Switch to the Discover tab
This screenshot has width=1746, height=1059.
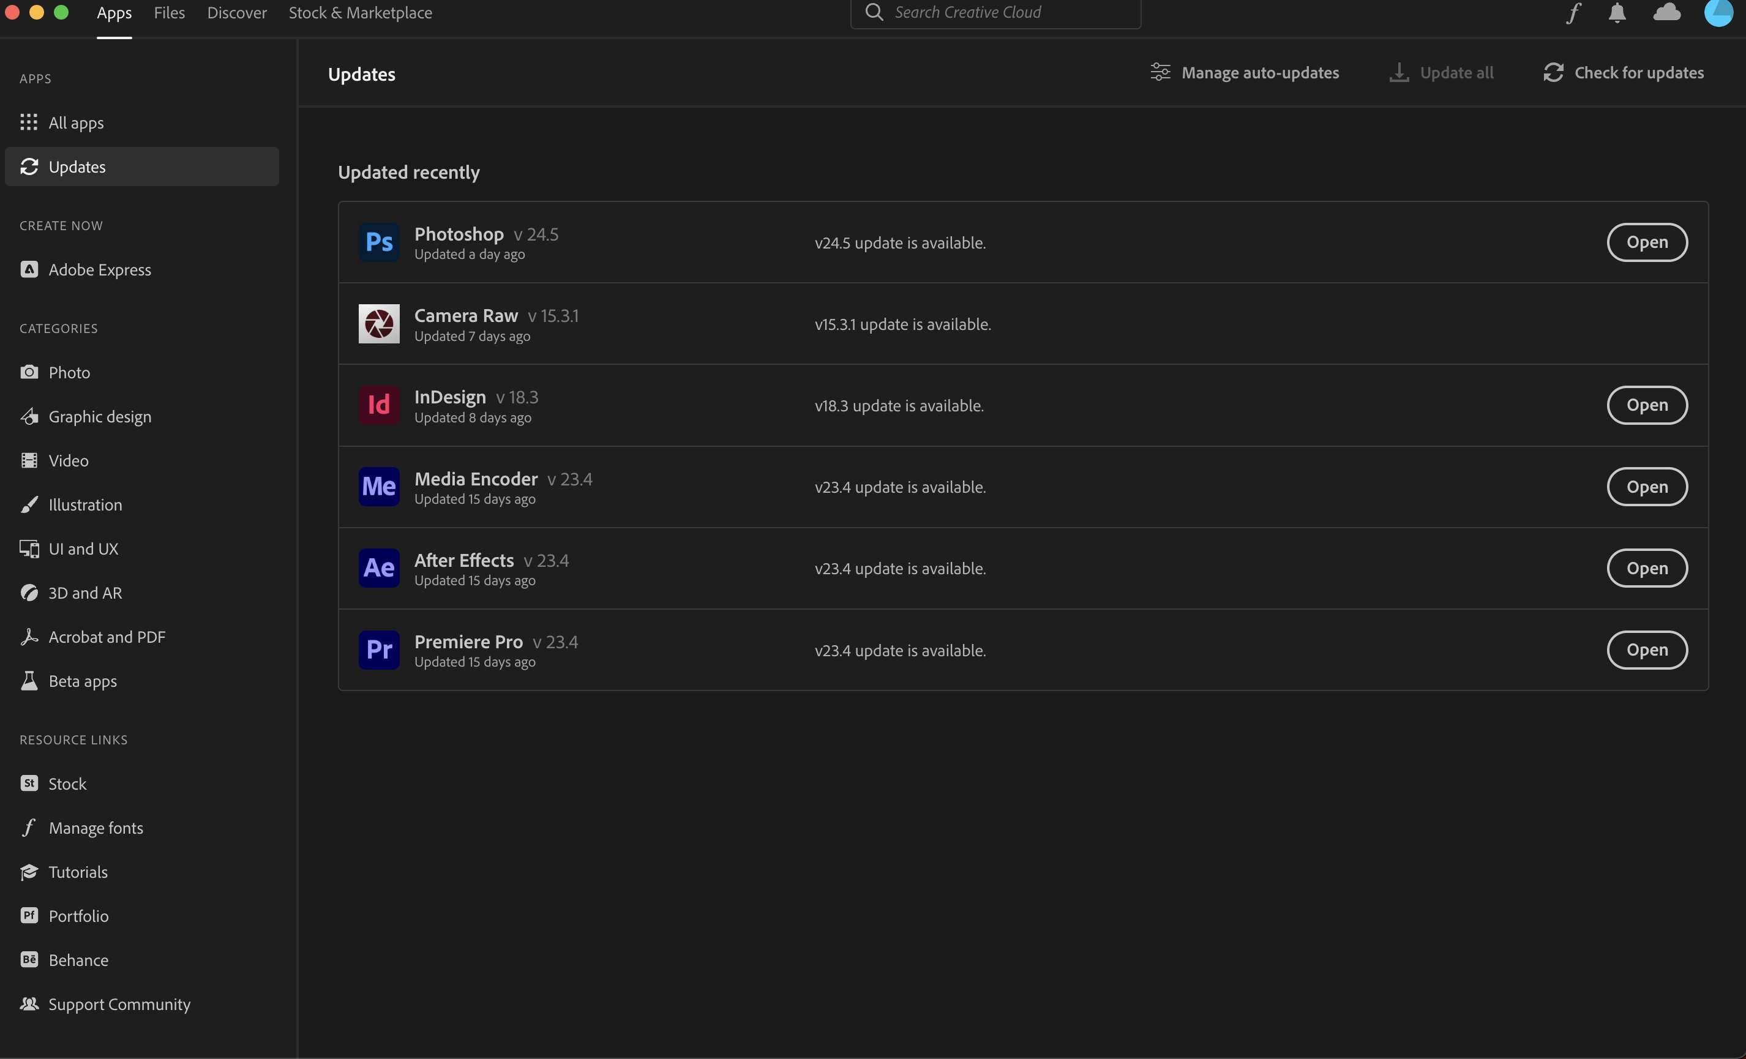coord(237,13)
